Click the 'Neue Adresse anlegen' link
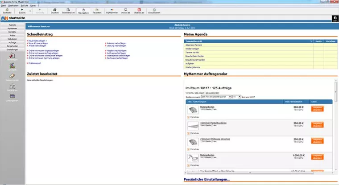Viewport: 339px width, 185px height. tap(37, 44)
